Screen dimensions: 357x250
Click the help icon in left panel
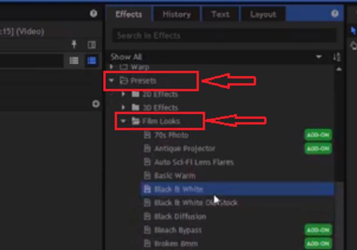(x=94, y=14)
